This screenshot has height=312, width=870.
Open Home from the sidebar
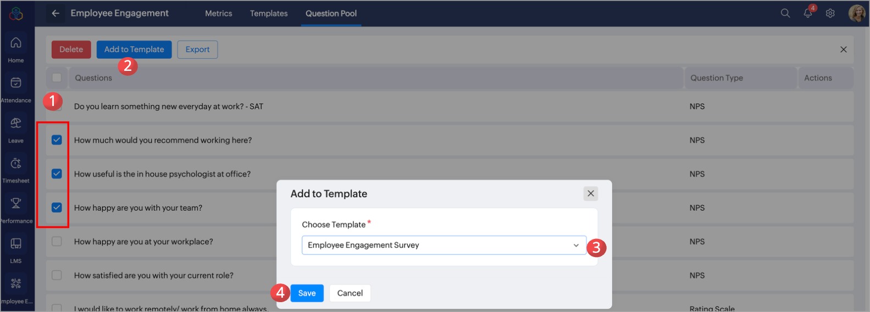click(x=16, y=43)
